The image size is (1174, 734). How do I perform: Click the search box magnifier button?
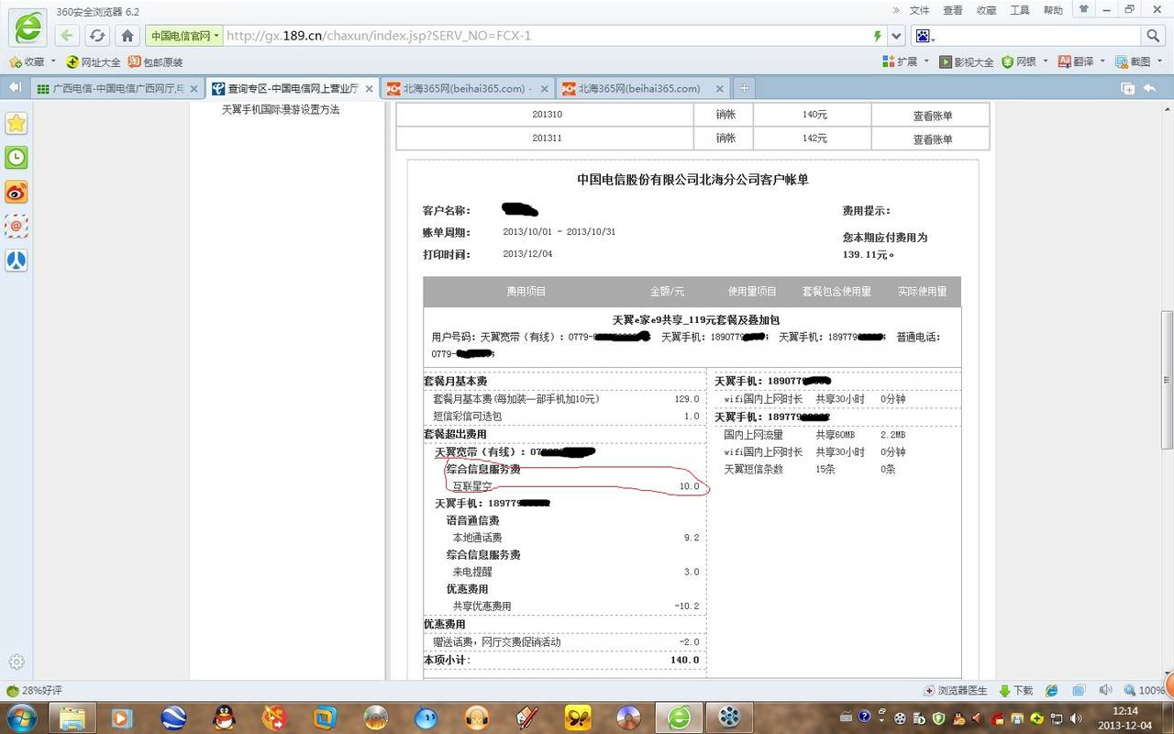pos(1153,36)
